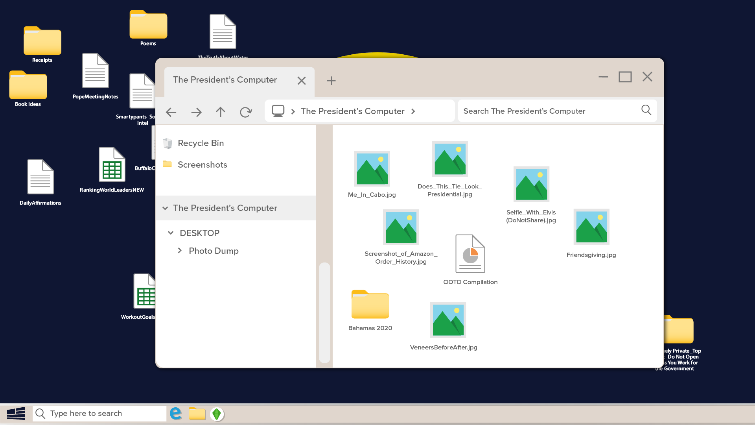The width and height of the screenshot is (755, 425).
Task: Open the Windows Start menu
Action: coord(16,414)
